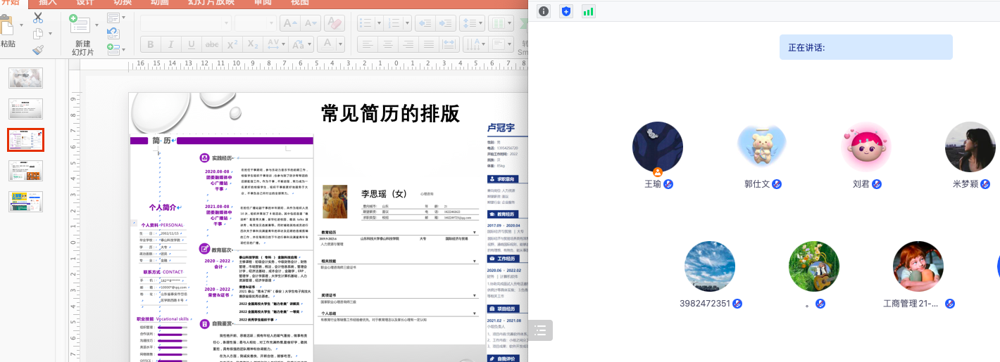Cut selection with the scissors icon

[x=38, y=18]
